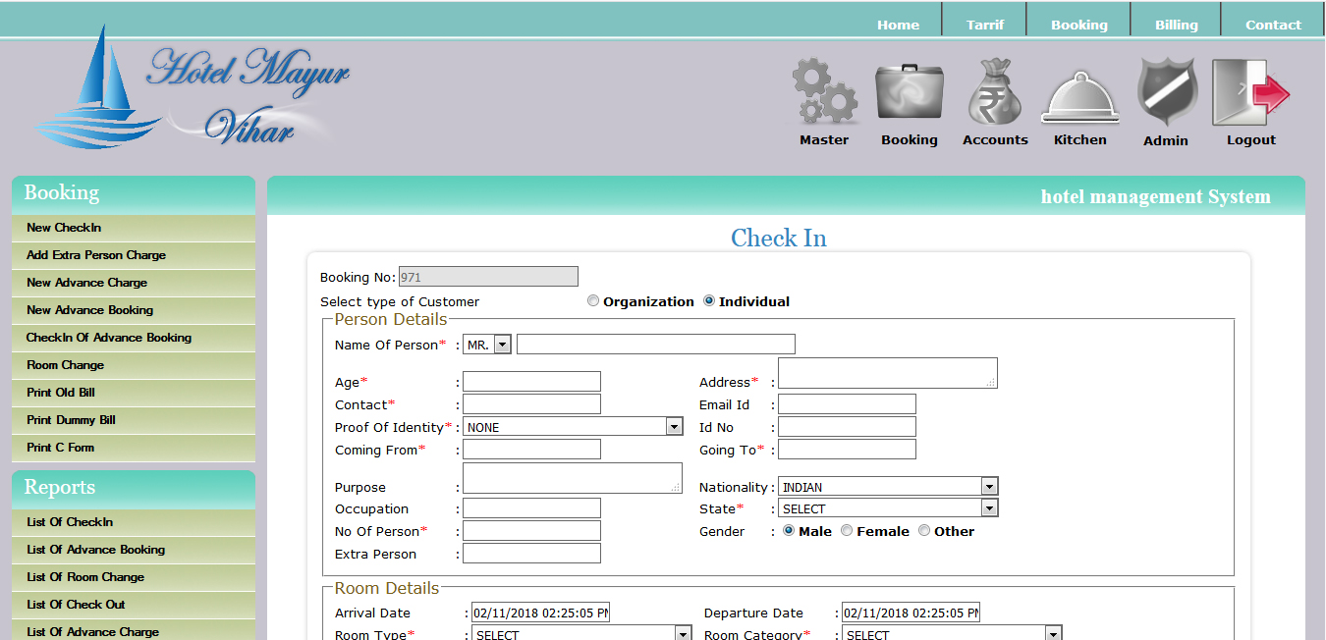Open the State dropdown
Viewport: 1326px width, 640px height.
pos(888,508)
